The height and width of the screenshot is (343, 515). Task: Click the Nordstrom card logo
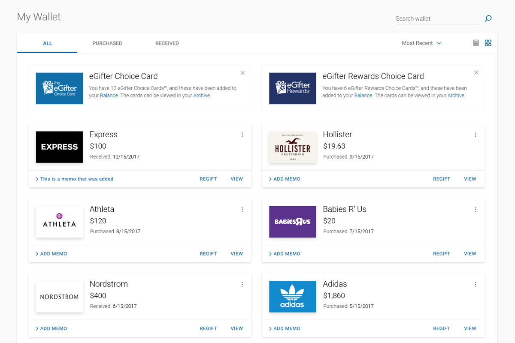pyautogui.click(x=59, y=297)
